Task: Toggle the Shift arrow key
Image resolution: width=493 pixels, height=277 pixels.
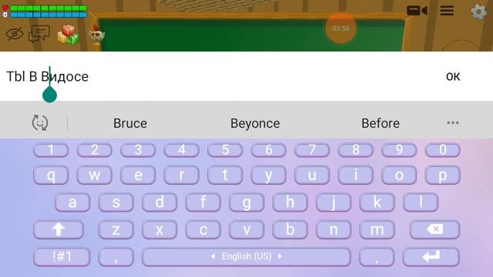Action: [x=59, y=229]
